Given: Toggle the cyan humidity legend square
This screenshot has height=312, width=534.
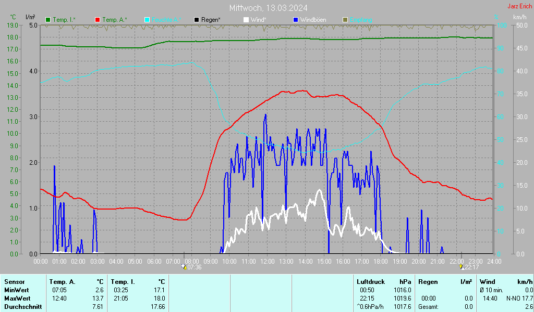Looking at the screenshot, I should pyautogui.click(x=147, y=20).
